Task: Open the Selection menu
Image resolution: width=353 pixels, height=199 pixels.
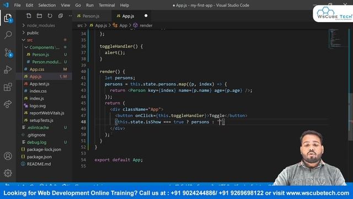Action: coord(47,5)
